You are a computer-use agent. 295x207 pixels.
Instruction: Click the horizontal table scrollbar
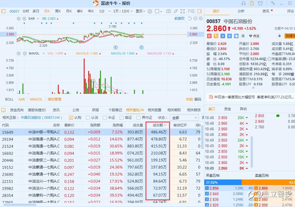[x=20, y=205]
